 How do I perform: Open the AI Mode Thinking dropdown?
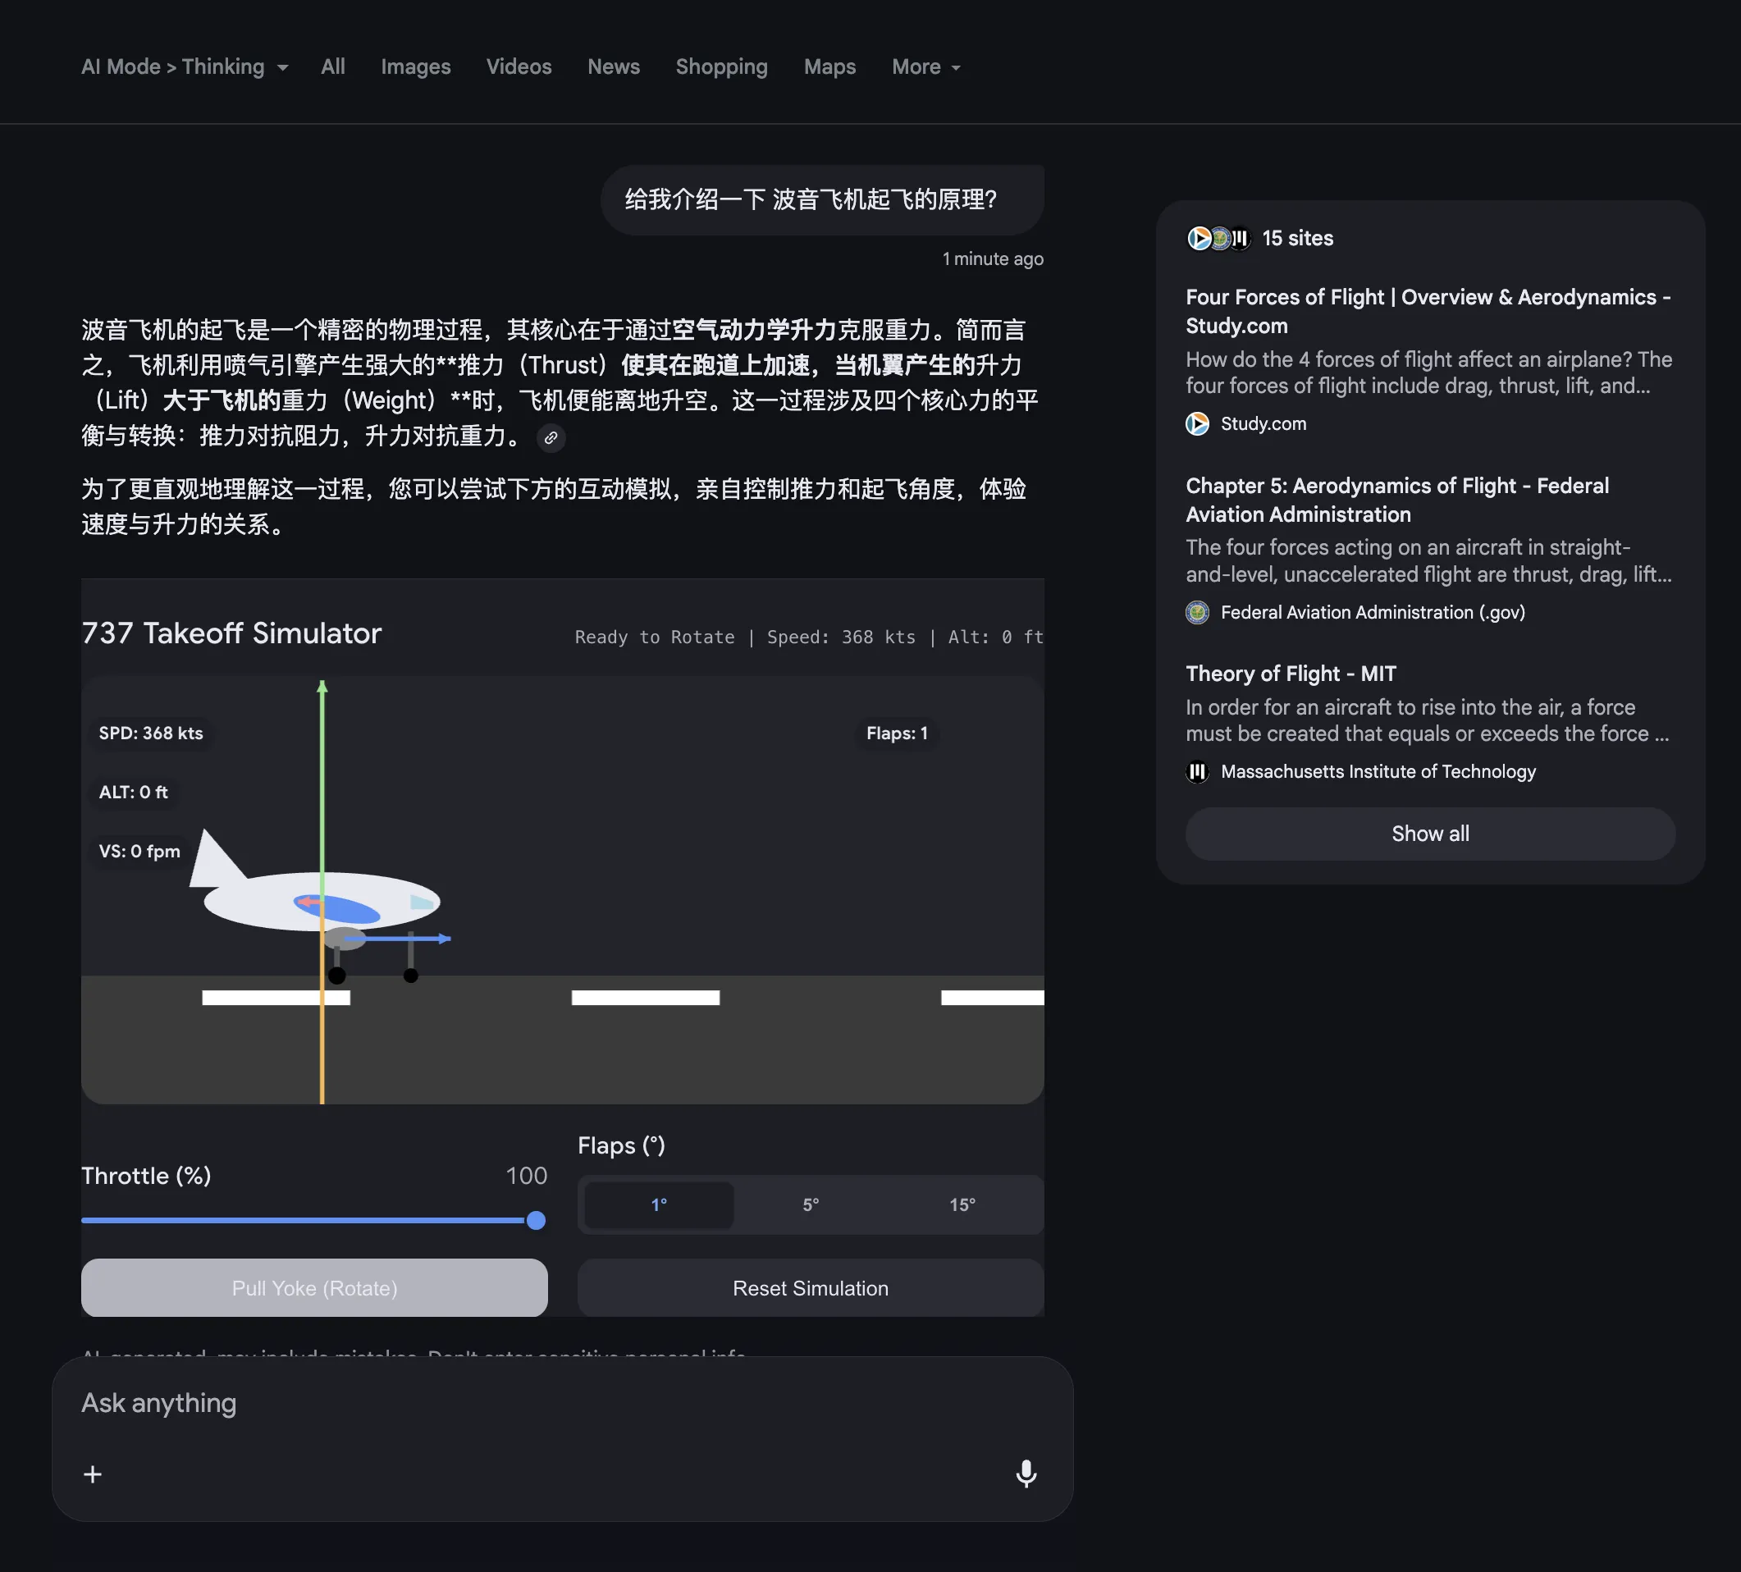tap(184, 66)
